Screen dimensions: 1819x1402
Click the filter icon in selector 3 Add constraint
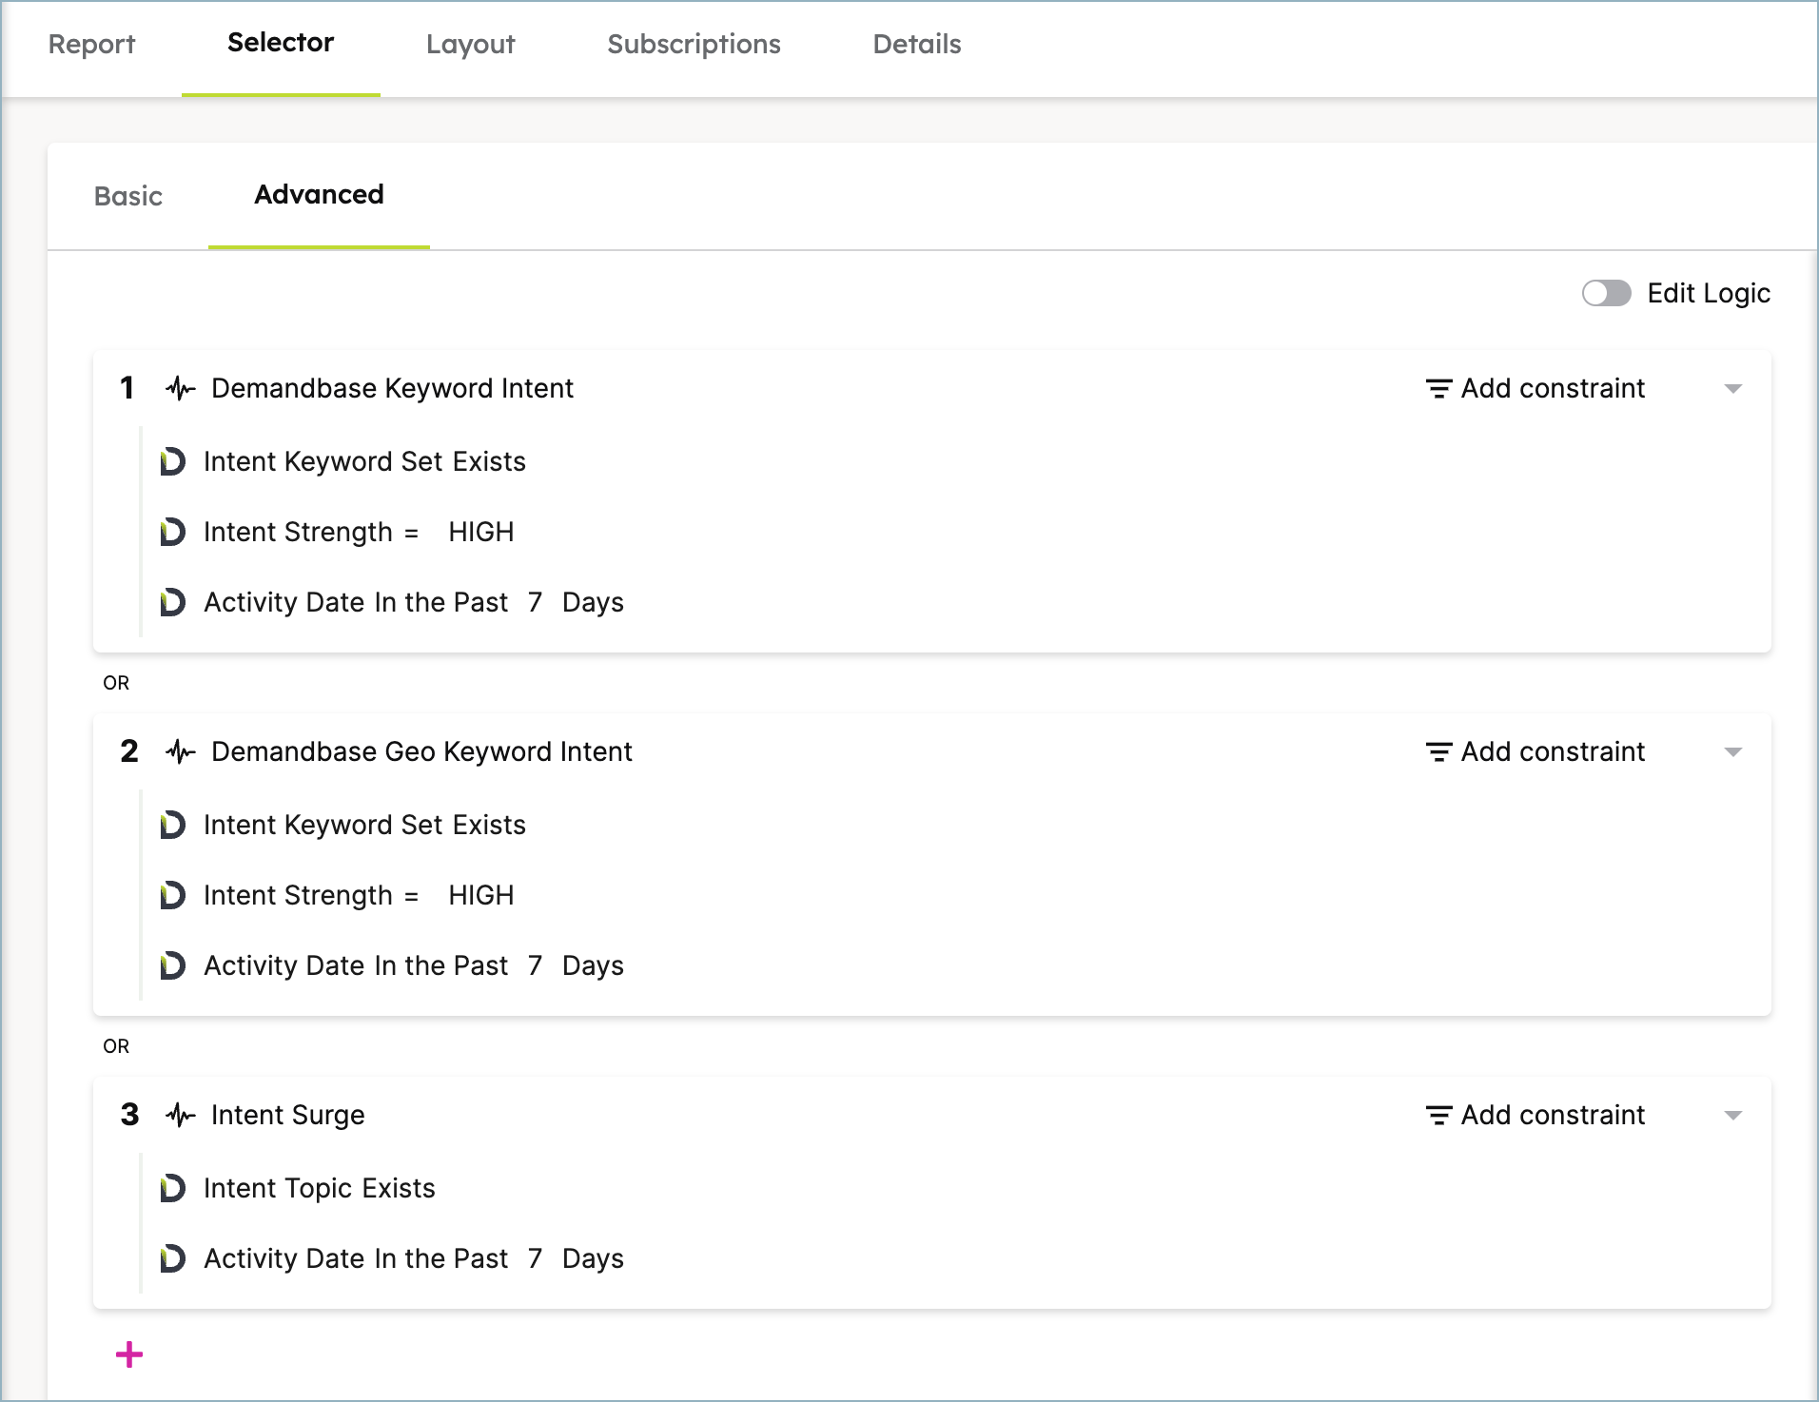coord(1438,1116)
